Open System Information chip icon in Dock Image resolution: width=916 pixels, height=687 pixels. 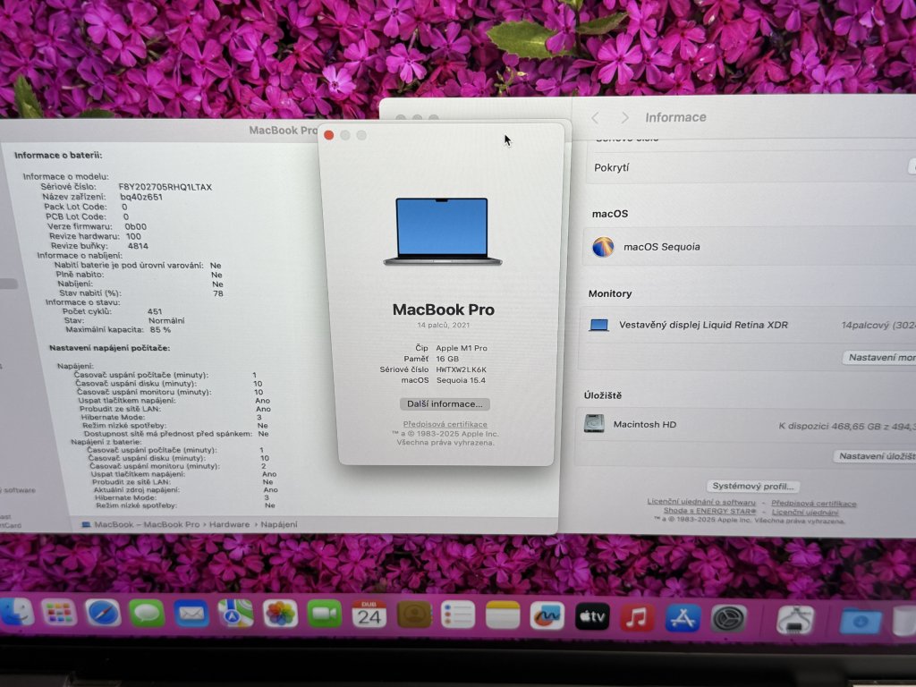click(x=795, y=620)
